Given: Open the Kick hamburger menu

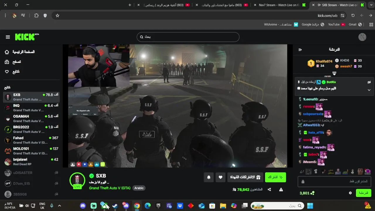Looking at the screenshot, I should click(x=8, y=37).
